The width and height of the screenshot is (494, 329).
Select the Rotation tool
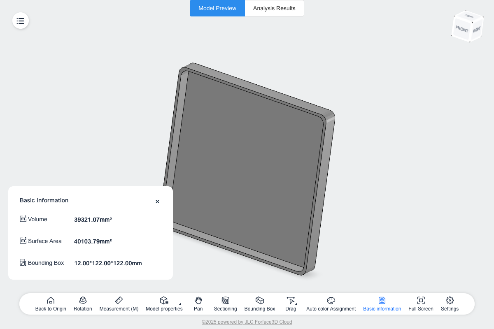pos(83,304)
